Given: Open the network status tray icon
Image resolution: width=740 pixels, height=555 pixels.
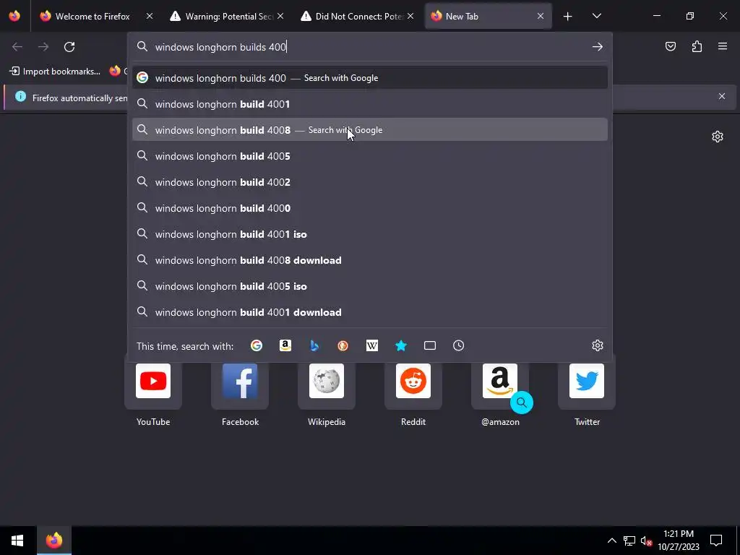Looking at the screenshot, I should point(629,541).
